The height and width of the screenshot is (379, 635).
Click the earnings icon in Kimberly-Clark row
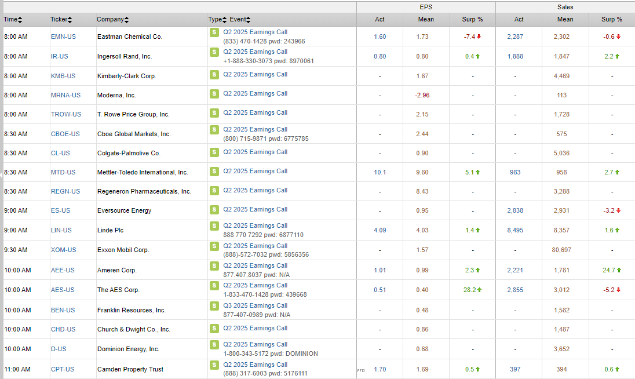214,75
